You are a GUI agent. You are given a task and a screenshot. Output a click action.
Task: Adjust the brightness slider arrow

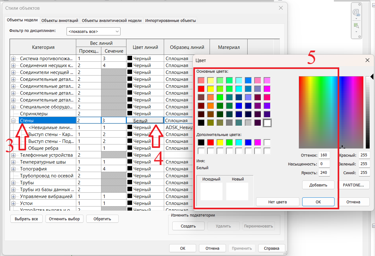click(372, 77)
